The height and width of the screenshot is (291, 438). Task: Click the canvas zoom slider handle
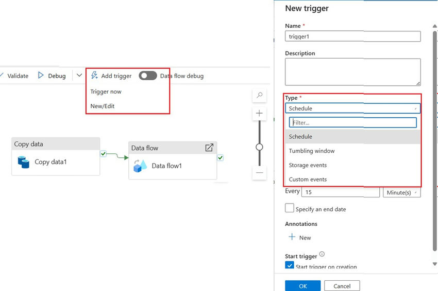260,147
